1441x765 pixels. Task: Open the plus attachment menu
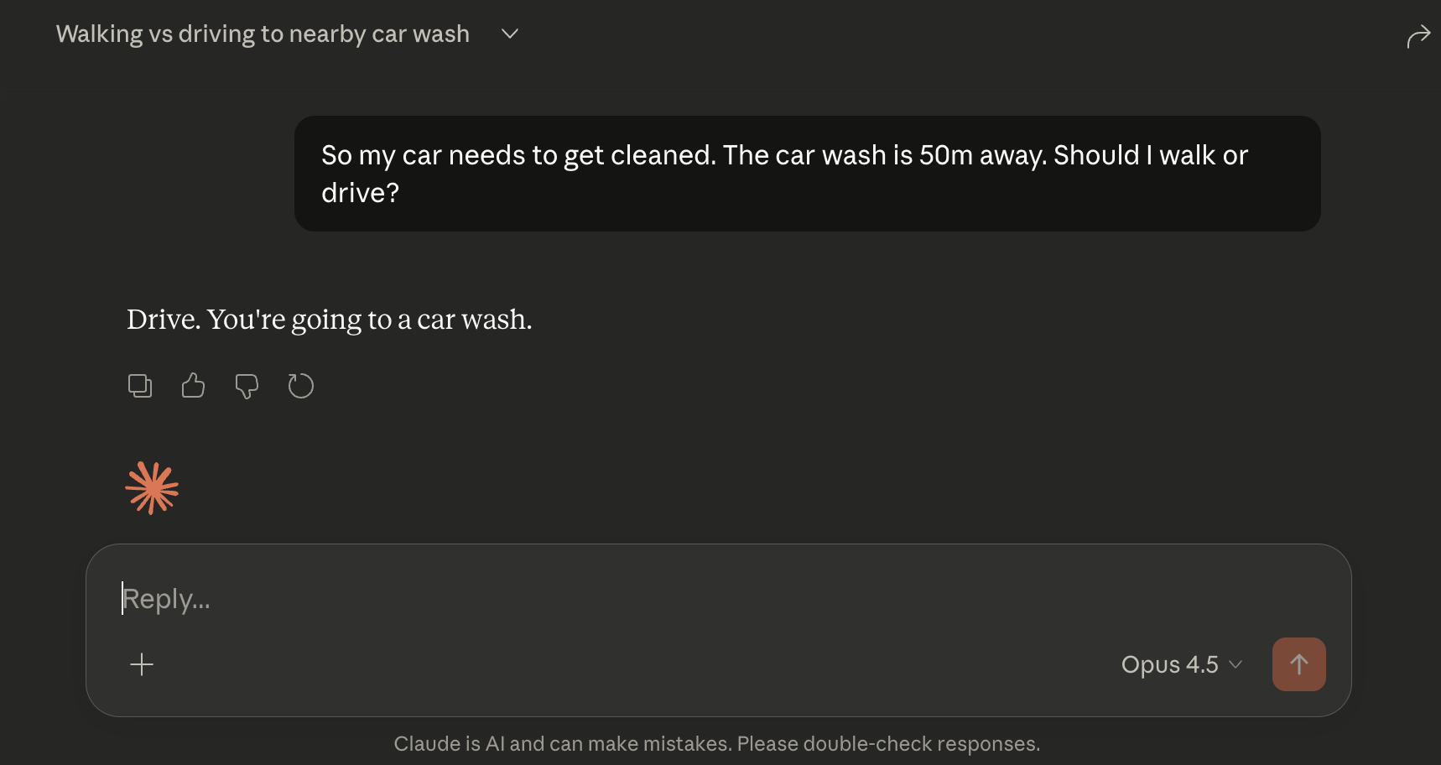pyautogui.click(x=142, y=664)
